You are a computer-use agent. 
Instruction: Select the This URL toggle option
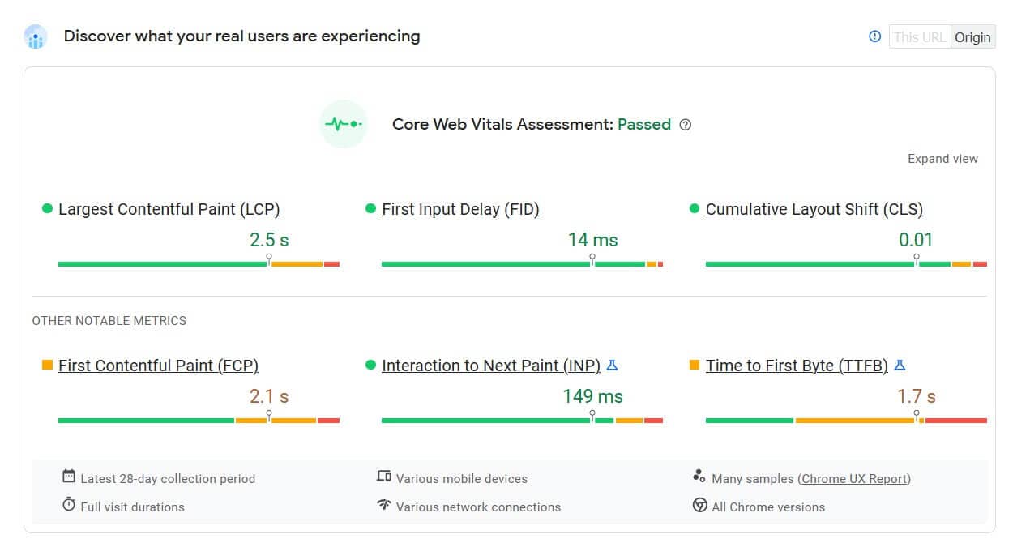(920, 36)
